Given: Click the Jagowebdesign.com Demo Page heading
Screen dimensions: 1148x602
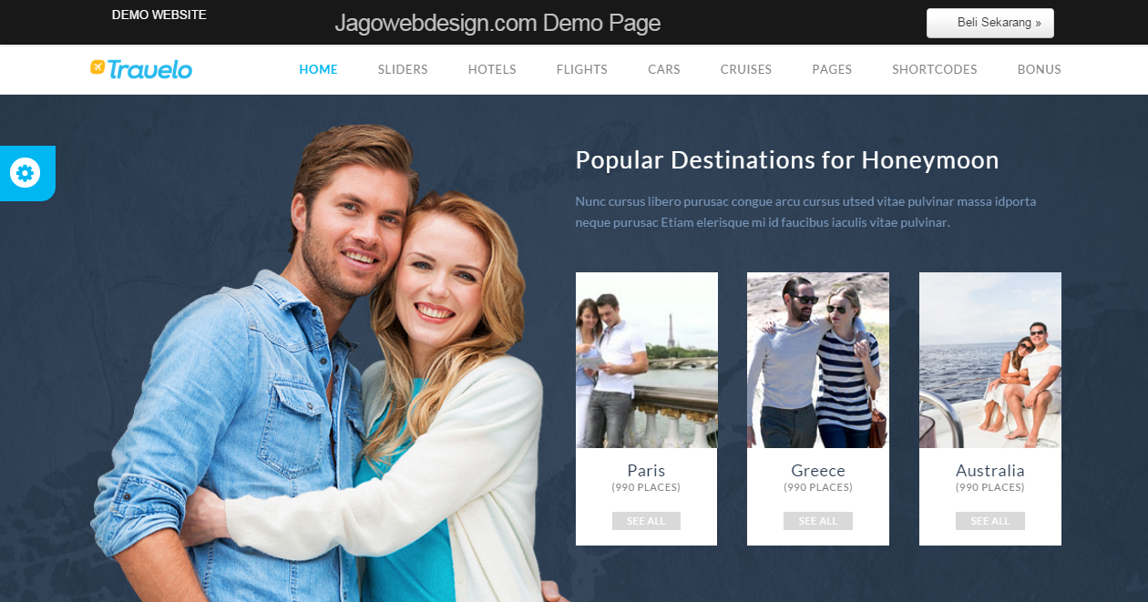Looking at the screenshot, I should 497,23.
